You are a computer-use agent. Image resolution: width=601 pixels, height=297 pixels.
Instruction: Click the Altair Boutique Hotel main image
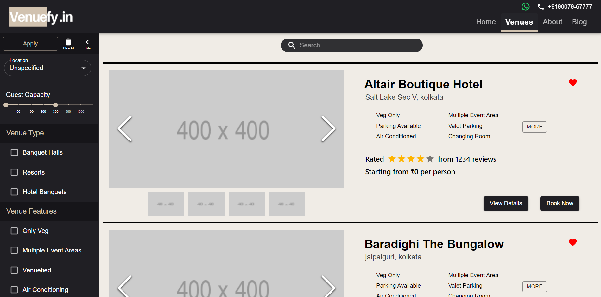(226, 129)
